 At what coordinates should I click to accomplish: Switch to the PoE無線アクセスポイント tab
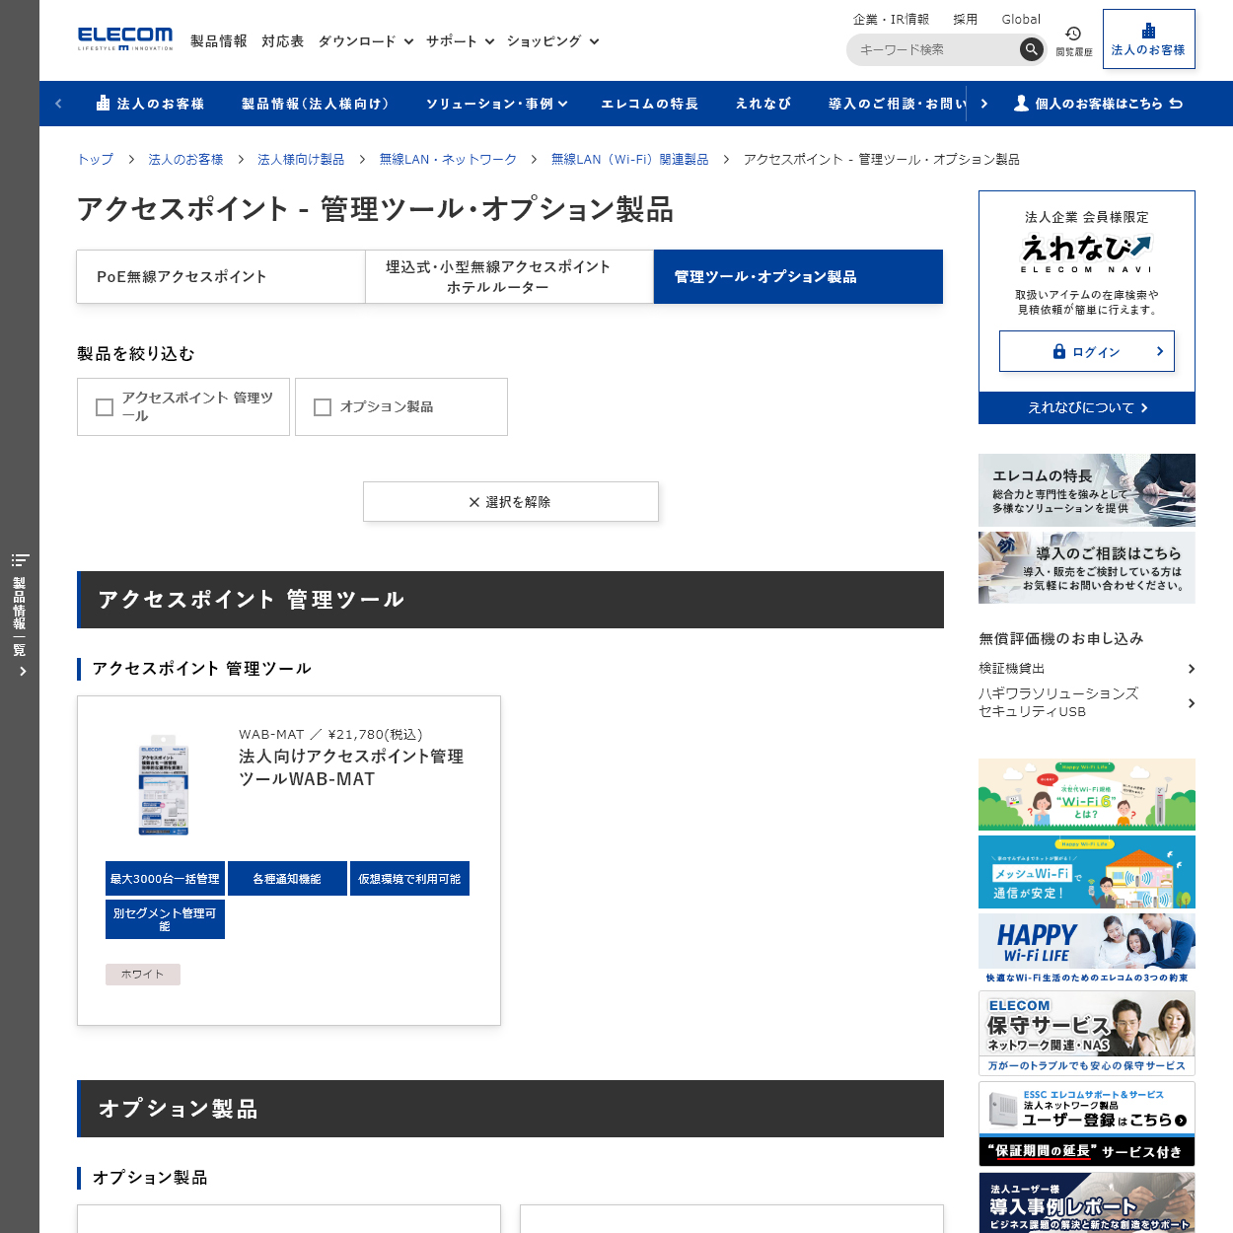[x=221, y=276]
